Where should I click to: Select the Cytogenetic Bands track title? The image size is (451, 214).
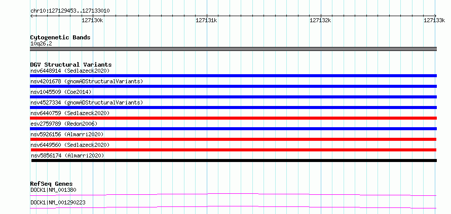click(x=60, y=37)
